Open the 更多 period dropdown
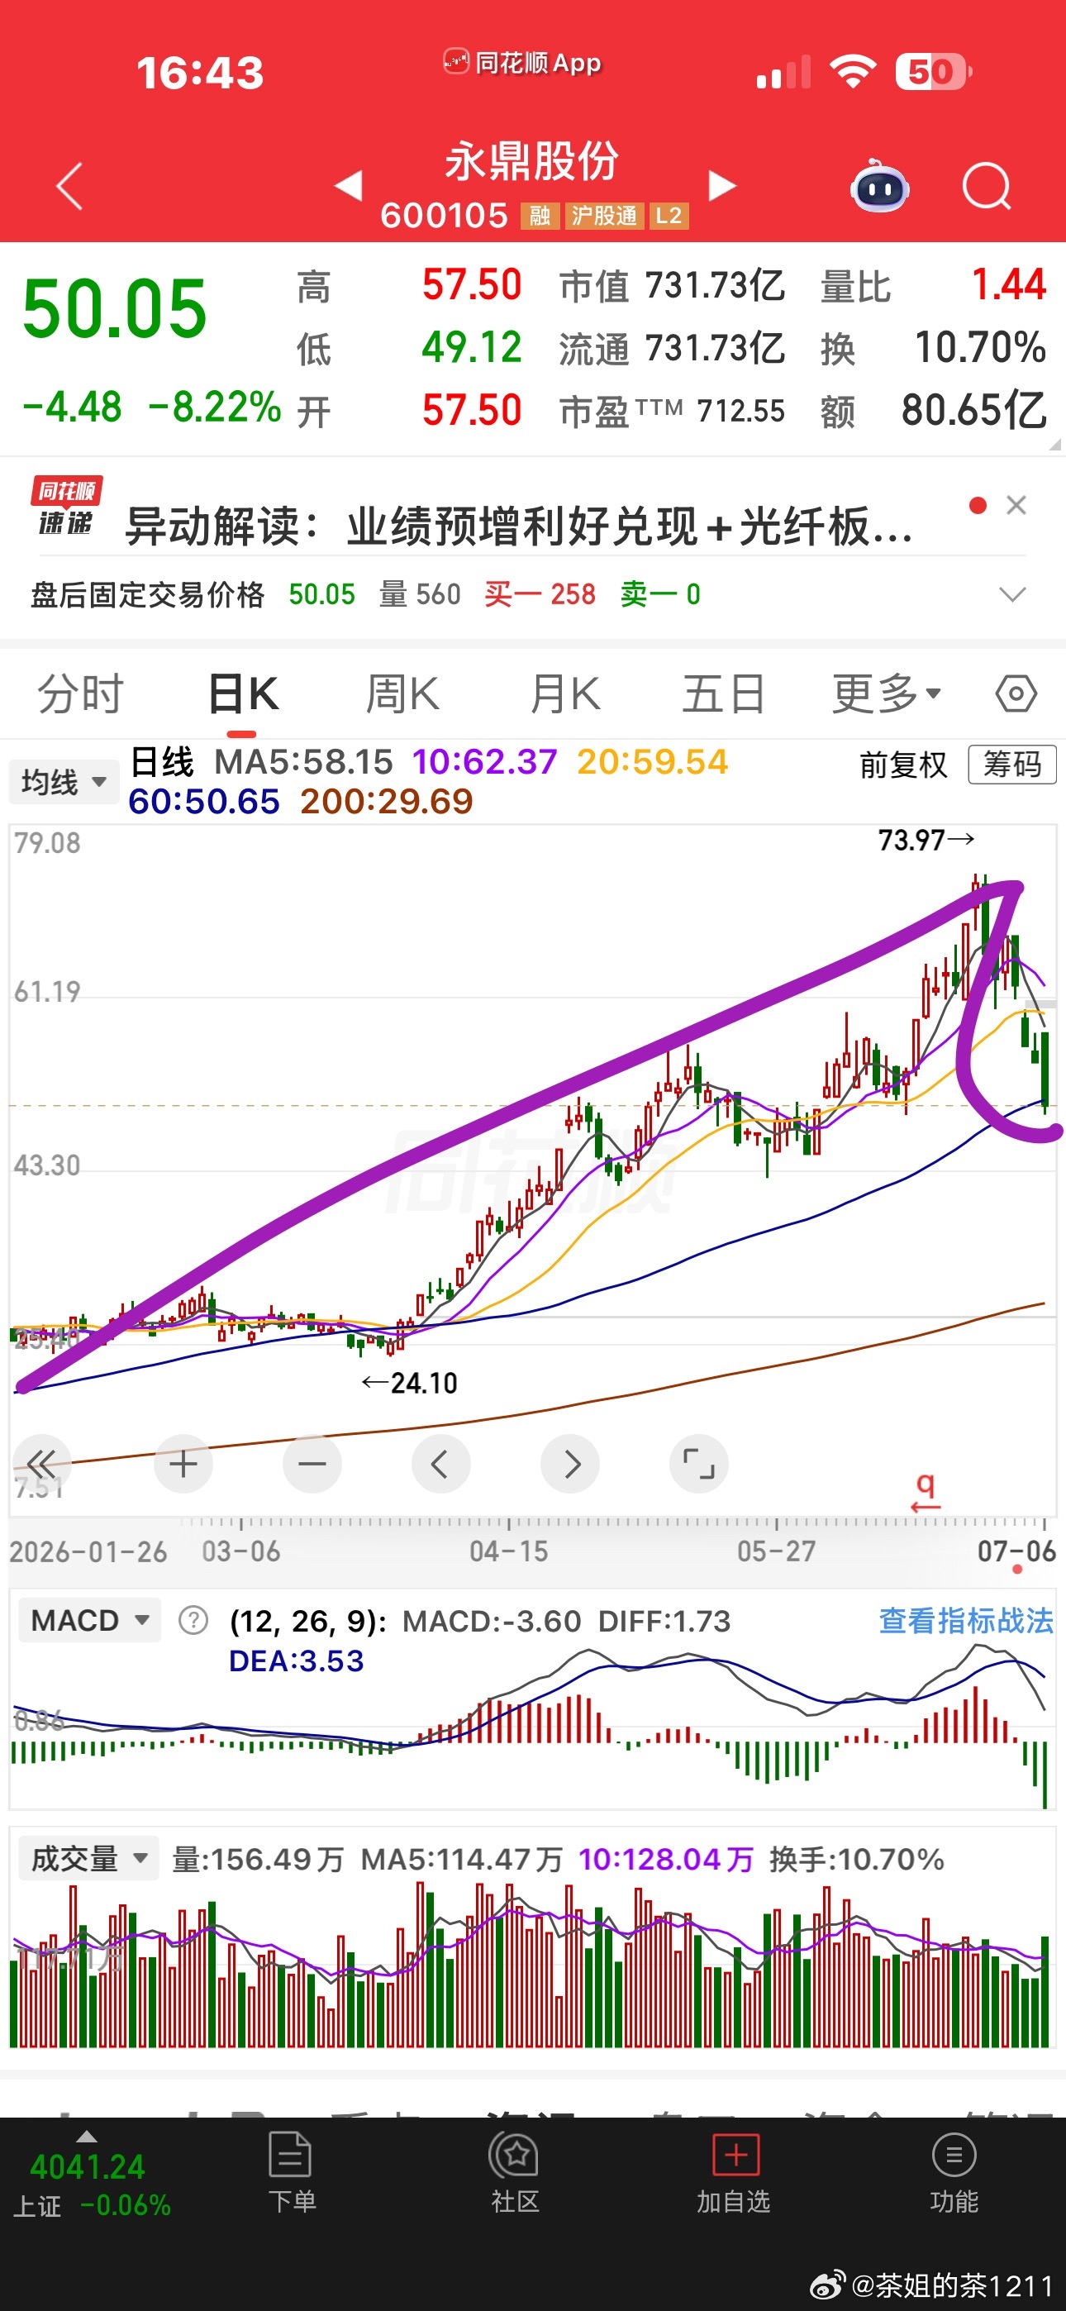Screen dimensions: 1066x2311 [x=887, y=693]
